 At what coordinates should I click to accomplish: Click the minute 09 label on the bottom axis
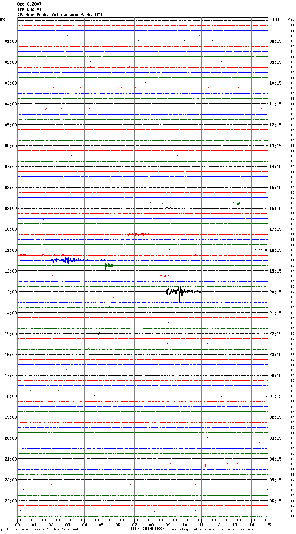point(168,525)
